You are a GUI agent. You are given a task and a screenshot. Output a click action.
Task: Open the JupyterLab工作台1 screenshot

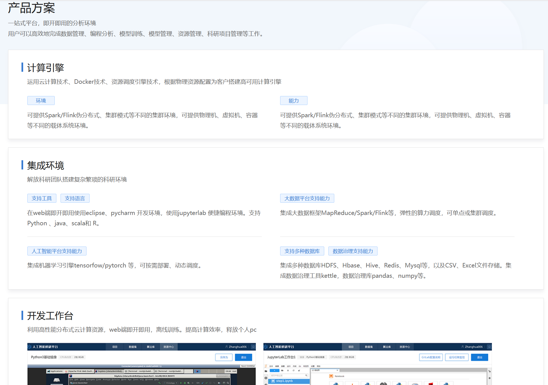pos(378,364)
